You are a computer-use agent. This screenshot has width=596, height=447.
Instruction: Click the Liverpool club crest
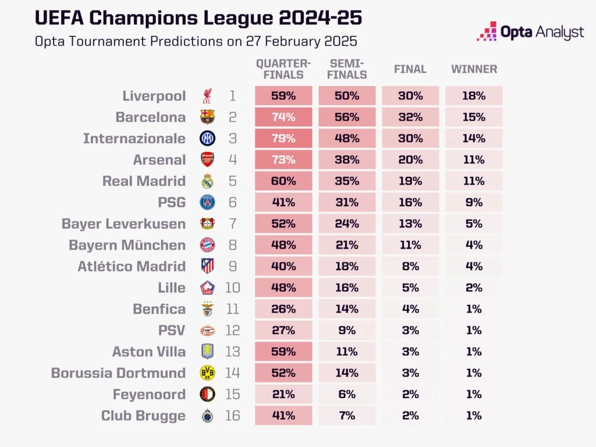(x=207, y=96)
